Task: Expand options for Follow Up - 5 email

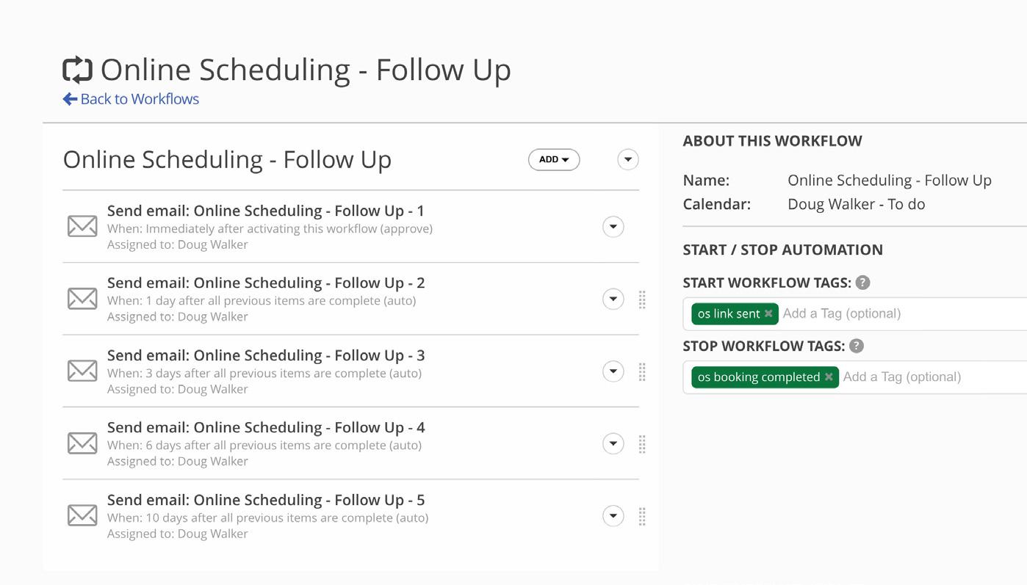Action: pos(613,516)
